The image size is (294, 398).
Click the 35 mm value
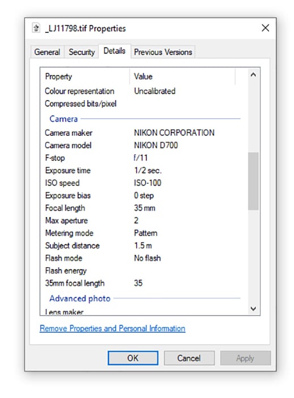click(145, 208)
